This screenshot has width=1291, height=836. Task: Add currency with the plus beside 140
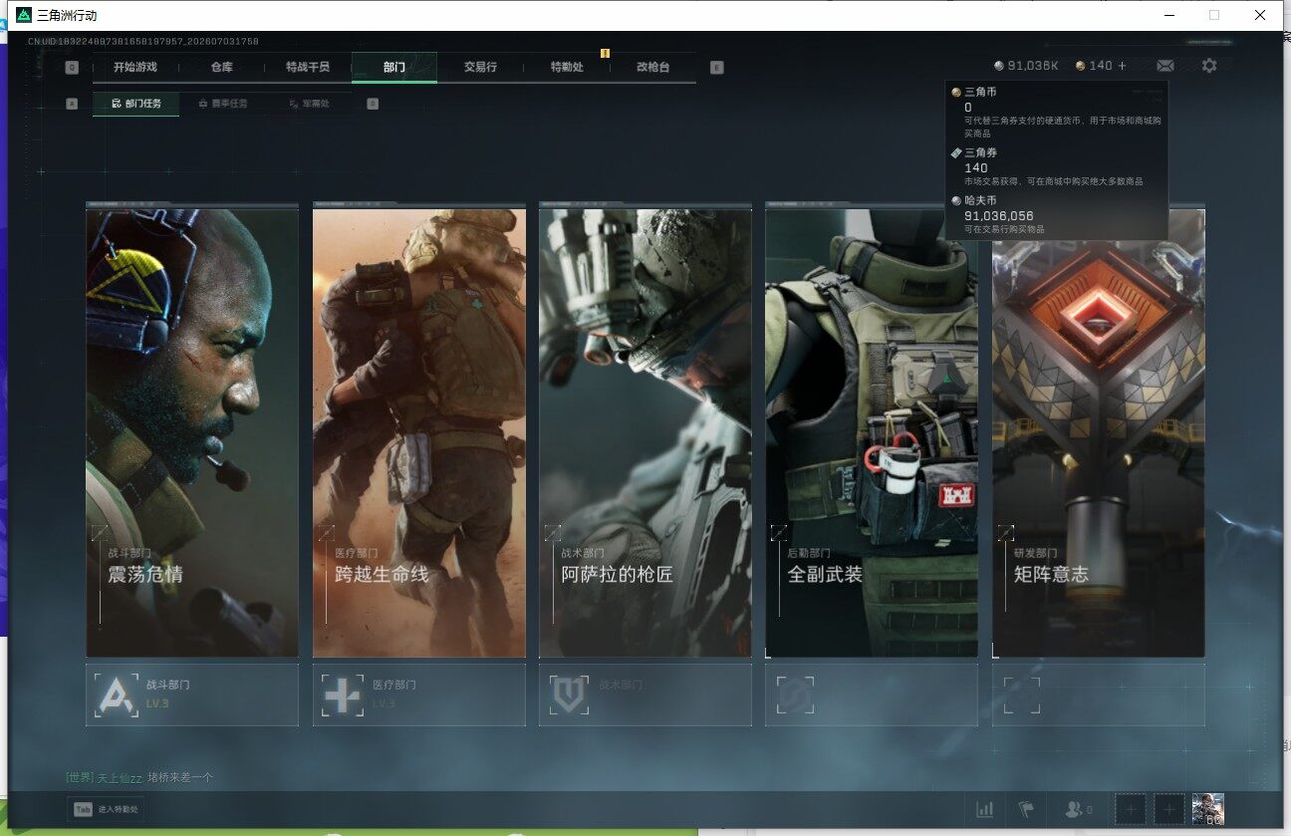pos(1123,66)
